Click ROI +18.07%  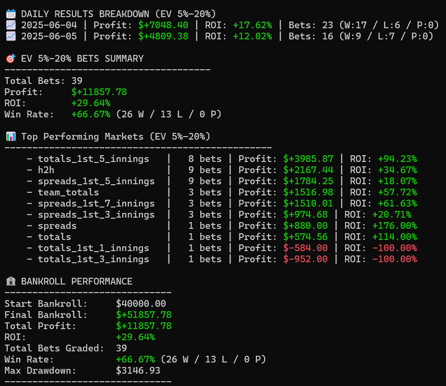pos(398,181)
